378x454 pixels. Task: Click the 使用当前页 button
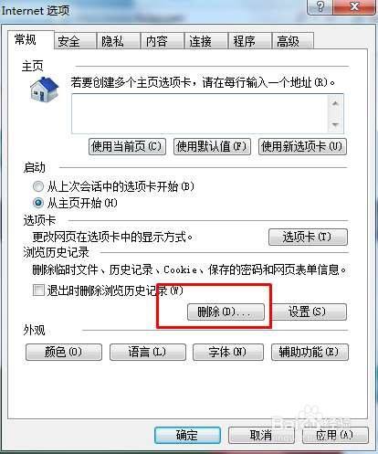[127, 147]
